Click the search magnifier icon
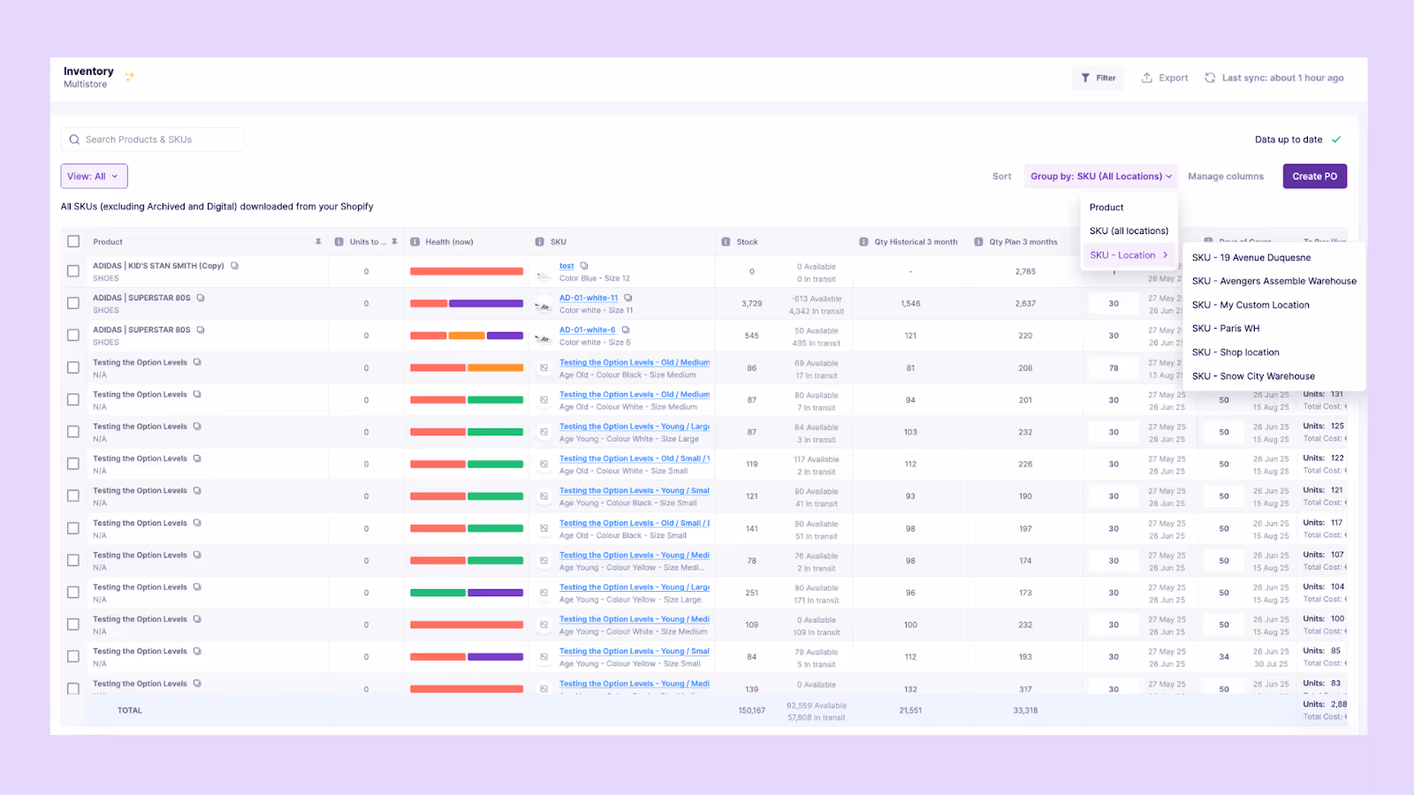This screenshot has width=1414, height=795. click(74, 140)
